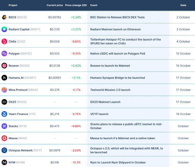This screenshot has width=195, height=167.
Task: Open Massa [MAS] project name
Action: pyautogui.click(x=18, y=138)
